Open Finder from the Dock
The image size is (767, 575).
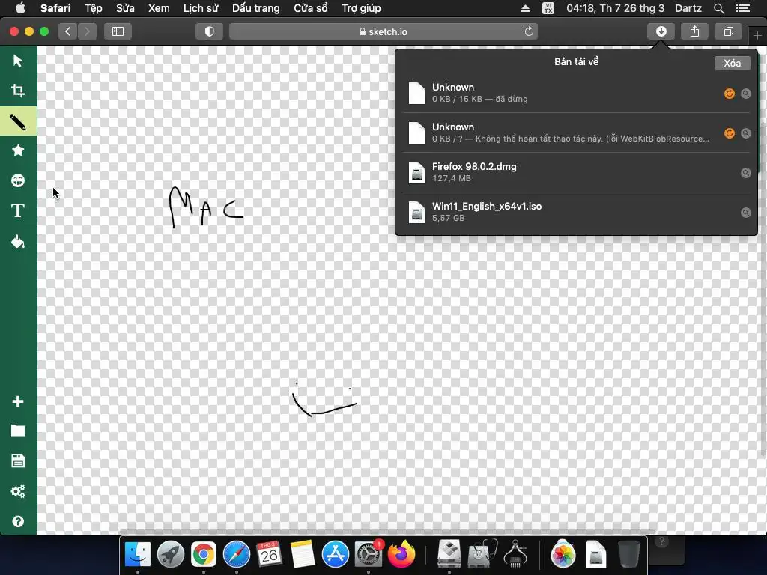(138, 554)
